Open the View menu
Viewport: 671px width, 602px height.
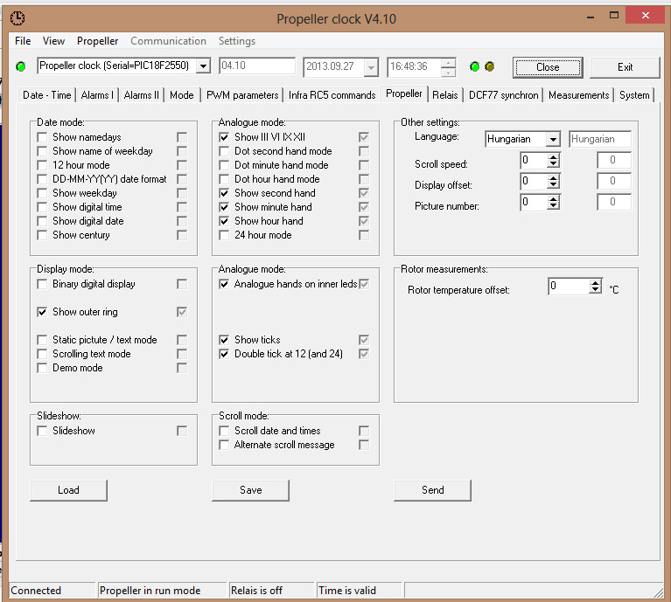pyautogui.click(x=53, y=41)
